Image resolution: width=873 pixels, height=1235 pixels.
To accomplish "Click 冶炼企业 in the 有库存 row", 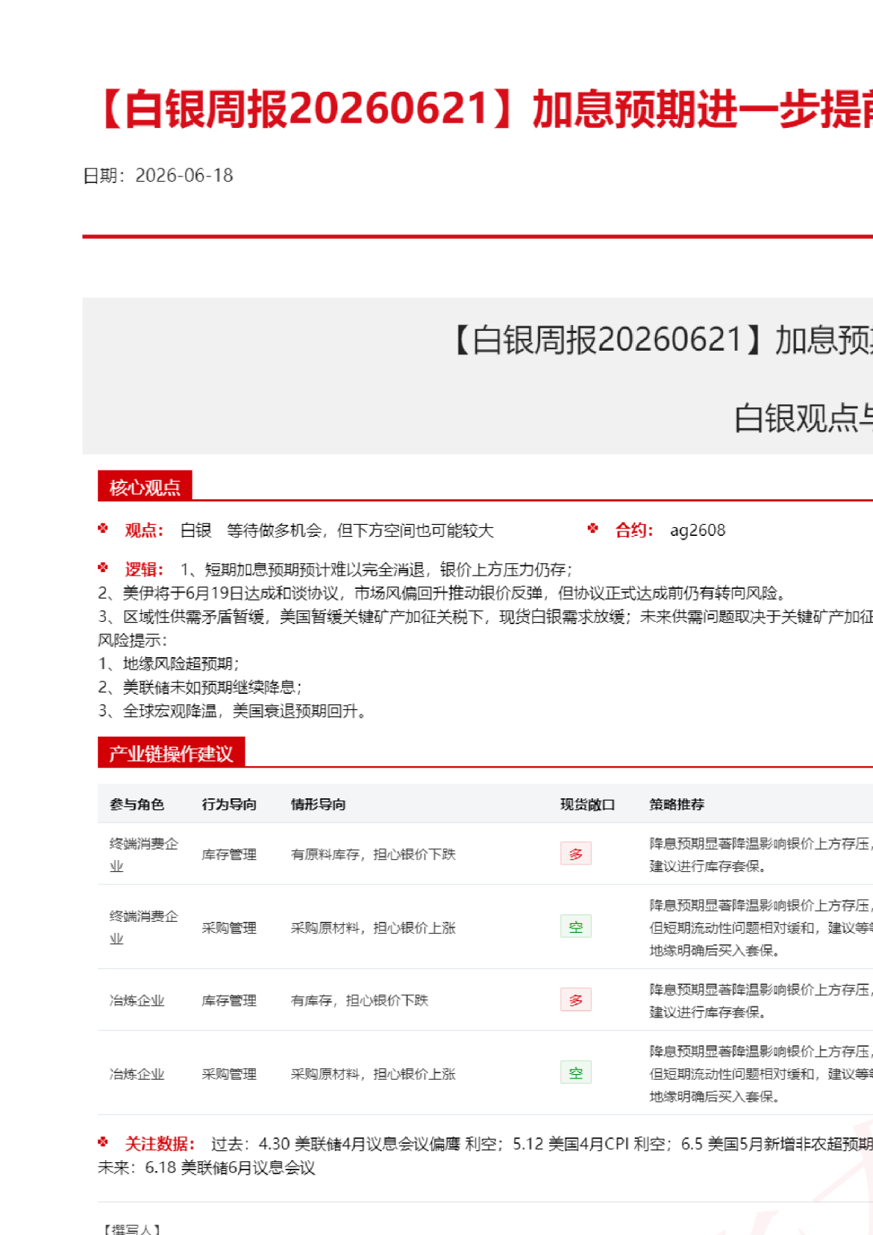I will coord(137,1000).
